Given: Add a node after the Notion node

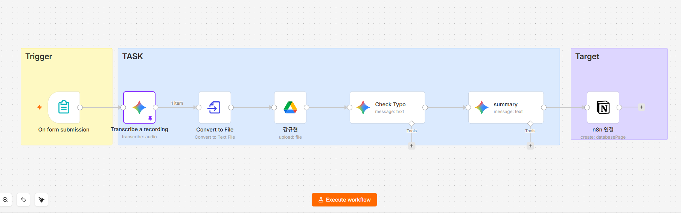Looking at the screenshot, I should 641,107.
